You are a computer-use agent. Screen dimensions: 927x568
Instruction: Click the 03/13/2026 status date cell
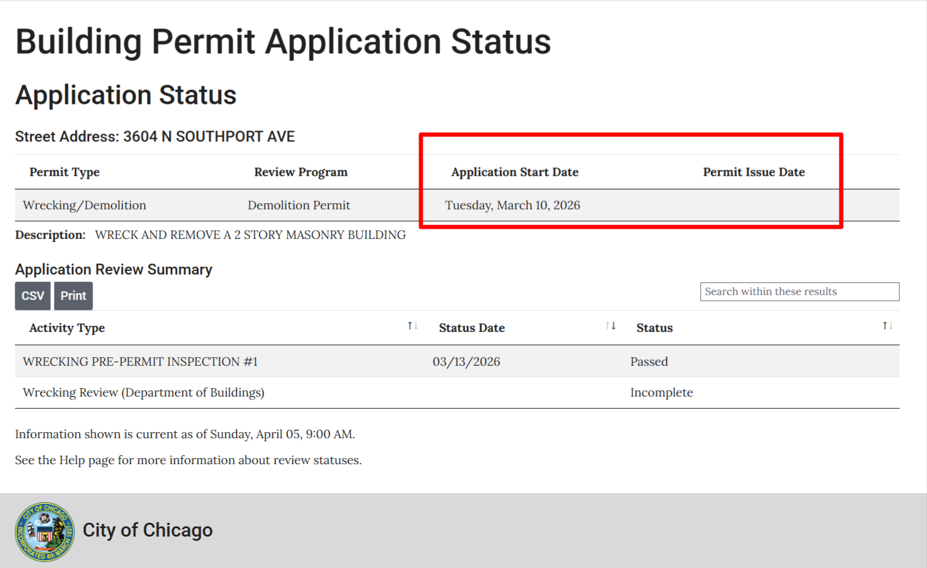point(466,362)
